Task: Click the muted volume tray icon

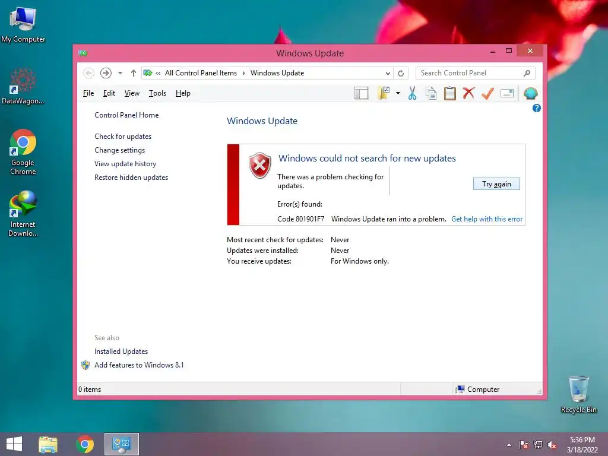Action: point(552,445)
